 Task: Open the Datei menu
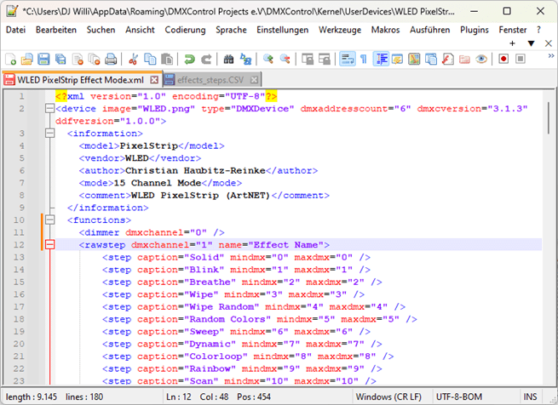click(x=15, y=30)
